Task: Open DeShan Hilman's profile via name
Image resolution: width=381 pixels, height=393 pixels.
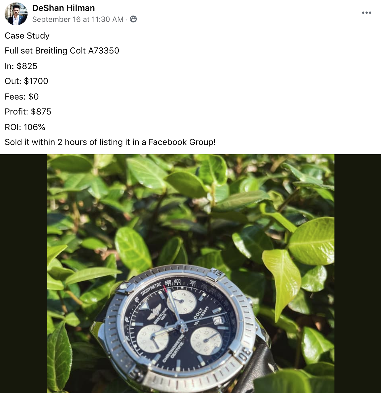Action: (x=63, y=8)
